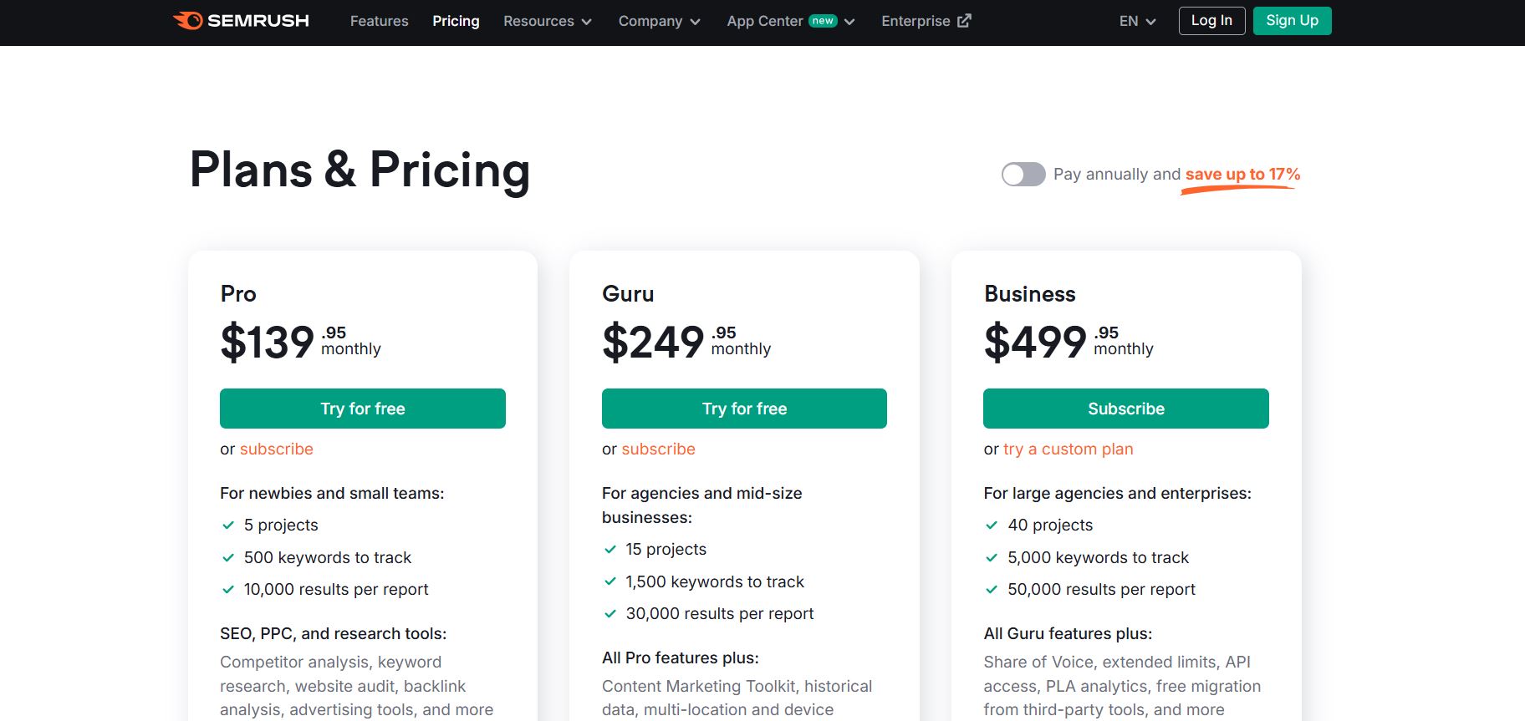Click the '40 projects' text
The height and width of the screenshot is (721, 1525).
point(1050,525)
